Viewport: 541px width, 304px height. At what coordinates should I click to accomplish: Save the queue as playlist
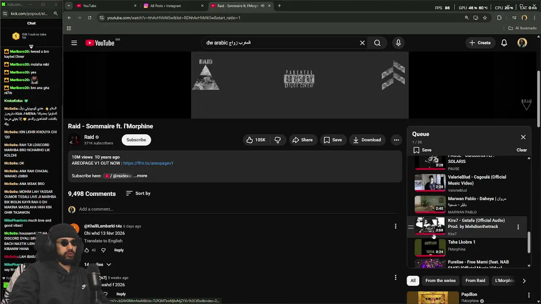422,150
